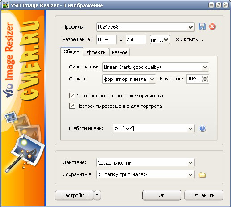231x207 pixels.
Task: Click the folder browse icon next to save location
Action: (202, 175)
